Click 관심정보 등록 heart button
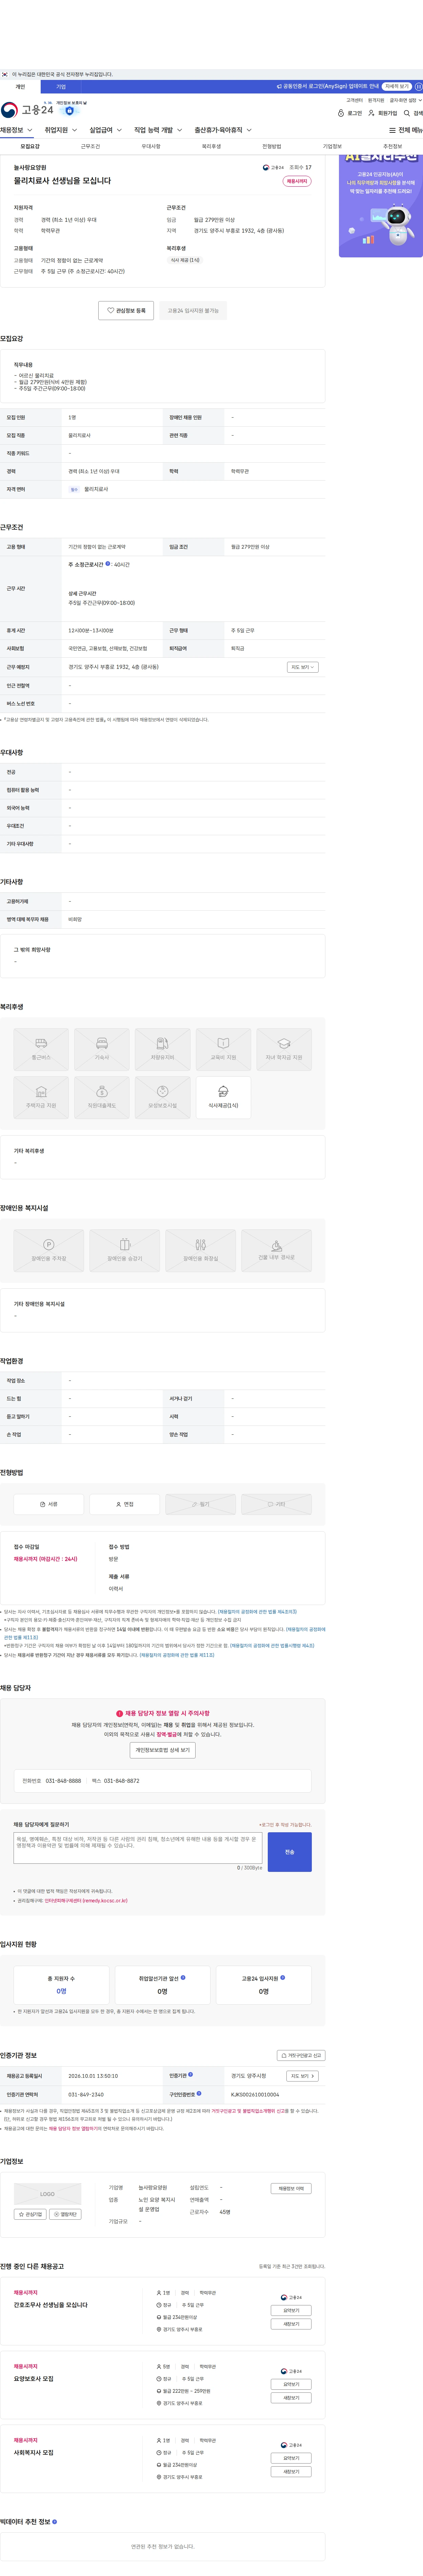This screenshot has width=423, height=2576. tap(126, 311)
